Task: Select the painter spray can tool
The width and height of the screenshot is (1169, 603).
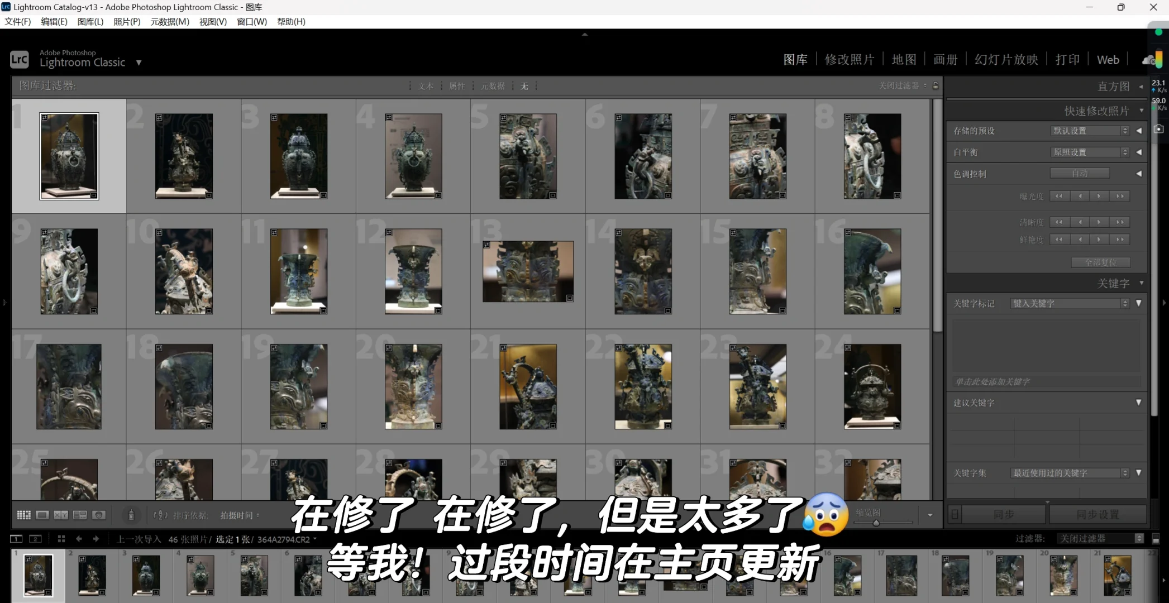Action: (x=131, y=515)
